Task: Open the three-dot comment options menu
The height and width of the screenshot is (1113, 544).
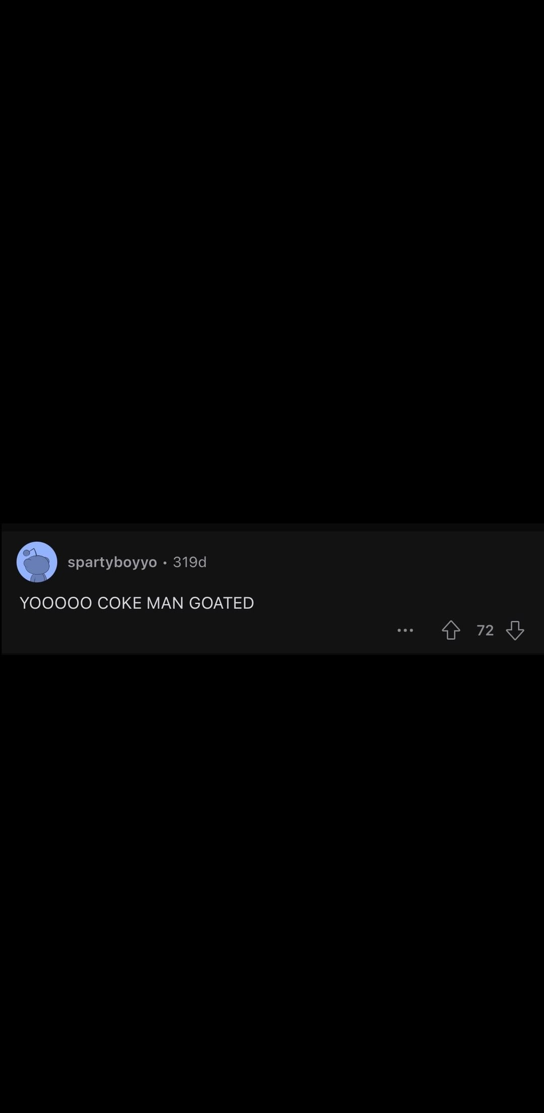Action: (x=405, y=630)
